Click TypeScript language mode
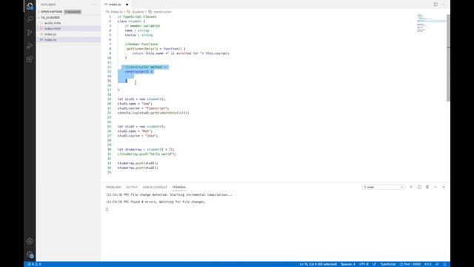The image size is (474, 267). 388,264
